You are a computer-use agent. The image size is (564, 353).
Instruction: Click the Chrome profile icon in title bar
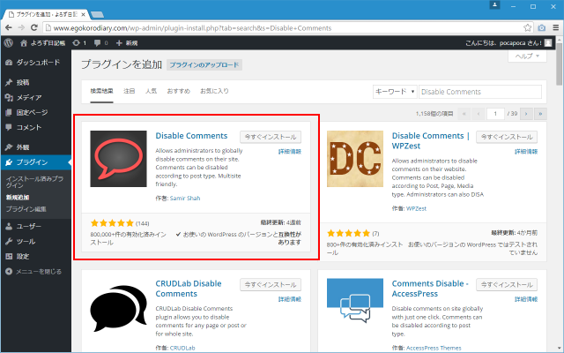click(494, 5)
